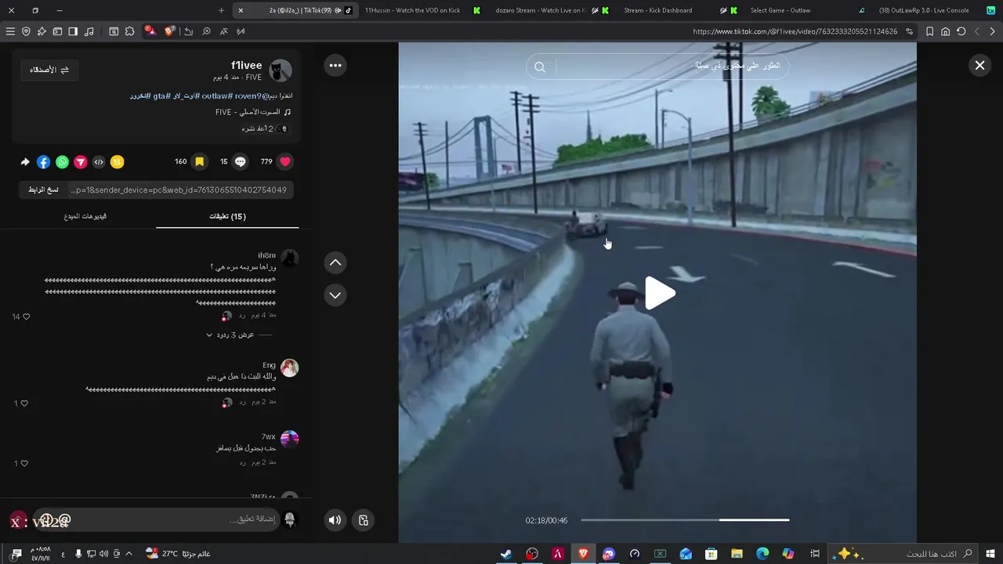This screenshot has width=1003, height=564.
Task: Insert emoji in the comment box
Action: point(46,520)
